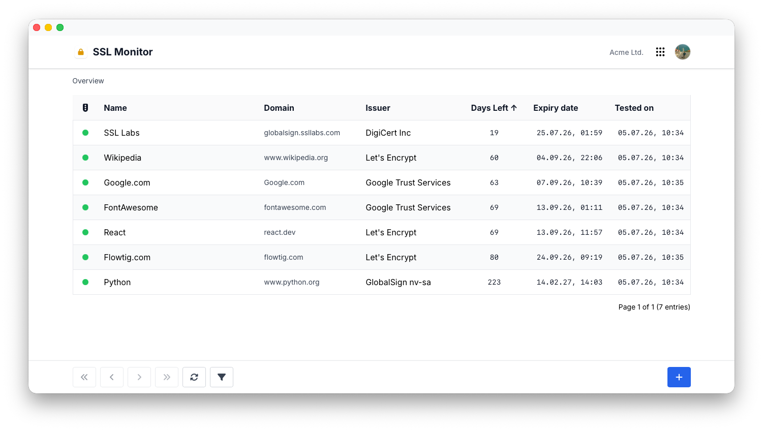The width and height of the screenshot is (763, 431).
Task: Refresh the certificate list
Action: (x=194, y=377)
